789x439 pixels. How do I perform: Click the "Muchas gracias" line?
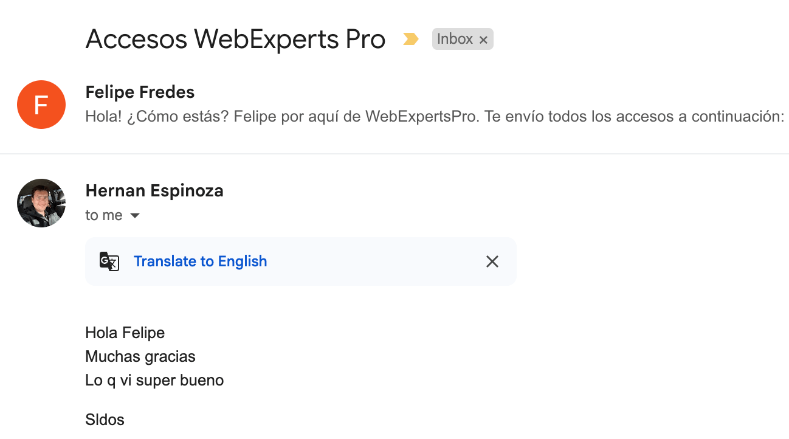coord(140,357)
